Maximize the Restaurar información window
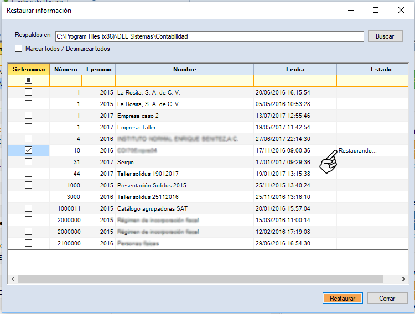 (376, 10)
